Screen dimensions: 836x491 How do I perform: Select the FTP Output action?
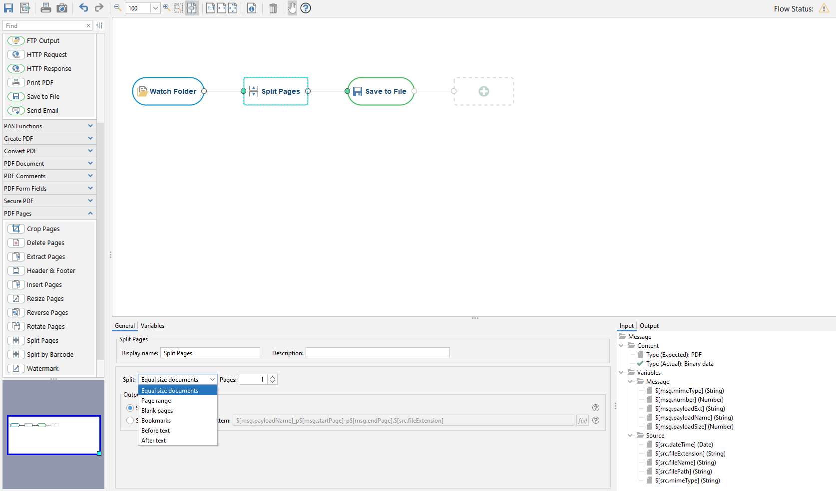(41, 40)
